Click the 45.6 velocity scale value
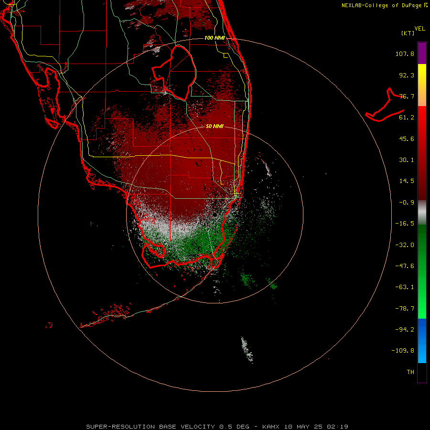 (407, 139)
